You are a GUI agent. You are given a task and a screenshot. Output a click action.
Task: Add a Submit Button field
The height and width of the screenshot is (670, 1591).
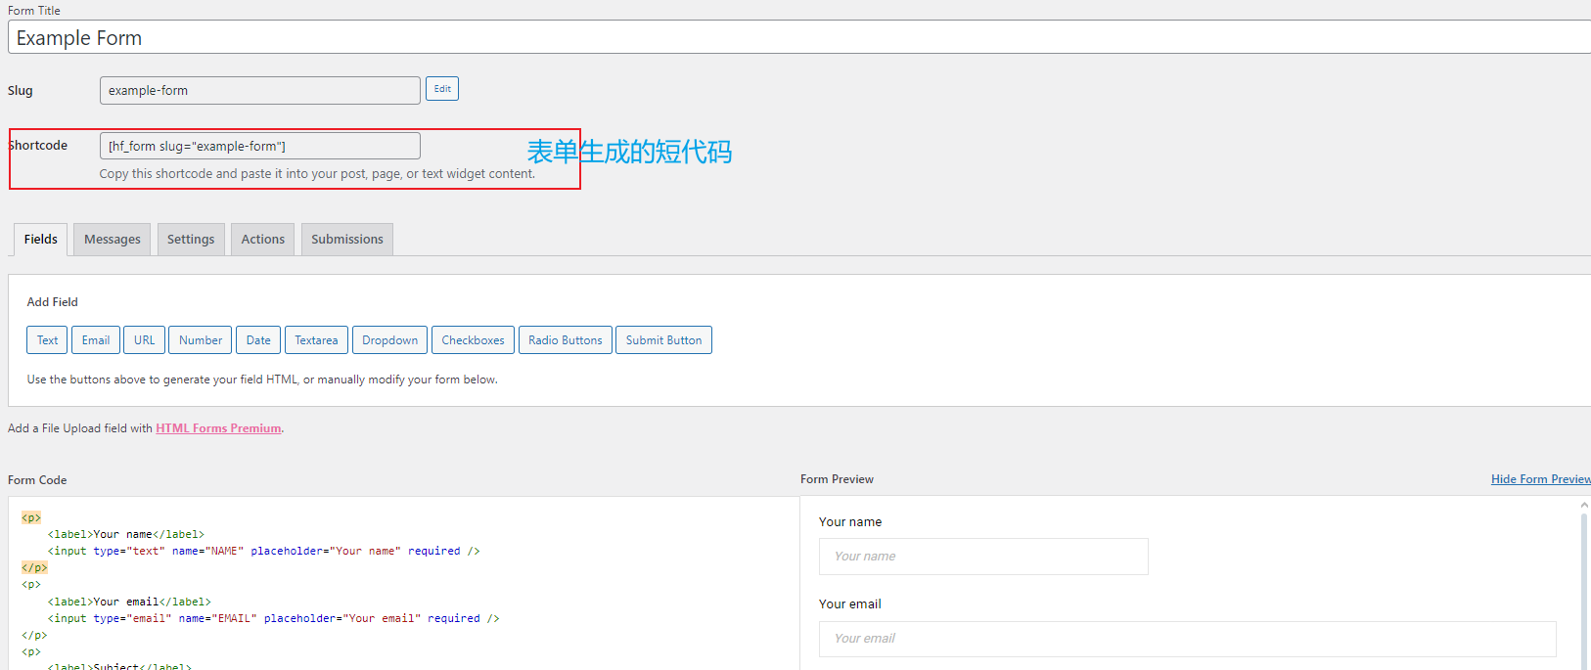click(663, 340)
